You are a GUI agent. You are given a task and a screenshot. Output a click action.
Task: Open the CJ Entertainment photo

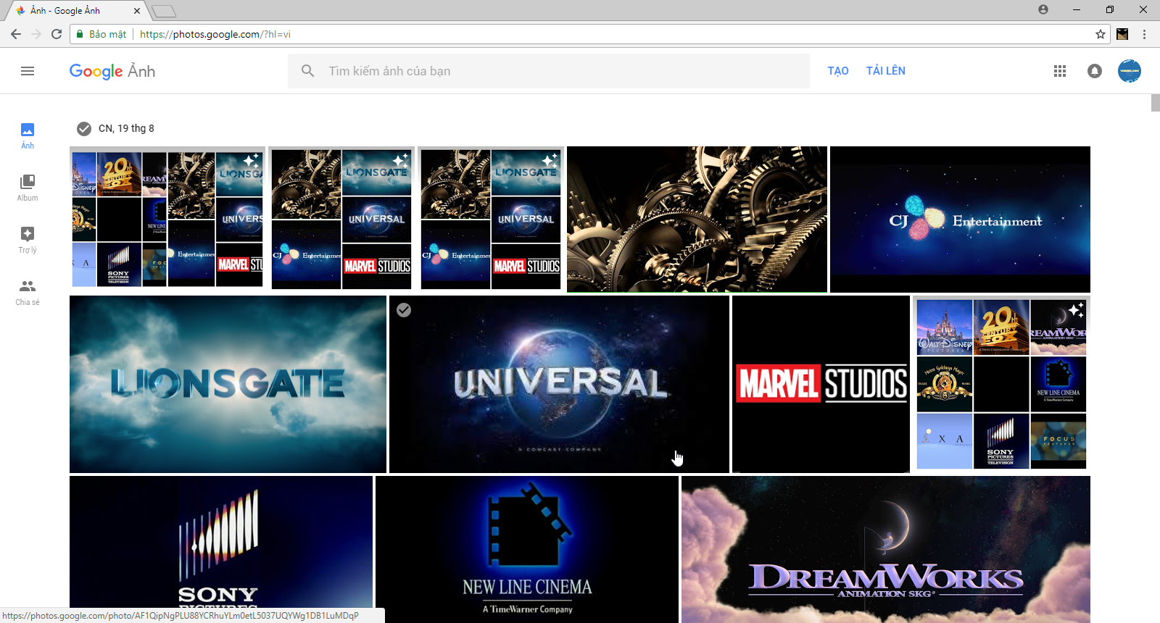[x=960, y=219]
